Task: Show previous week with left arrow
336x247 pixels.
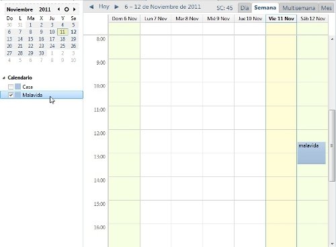Action: click(x=91, y=7)
